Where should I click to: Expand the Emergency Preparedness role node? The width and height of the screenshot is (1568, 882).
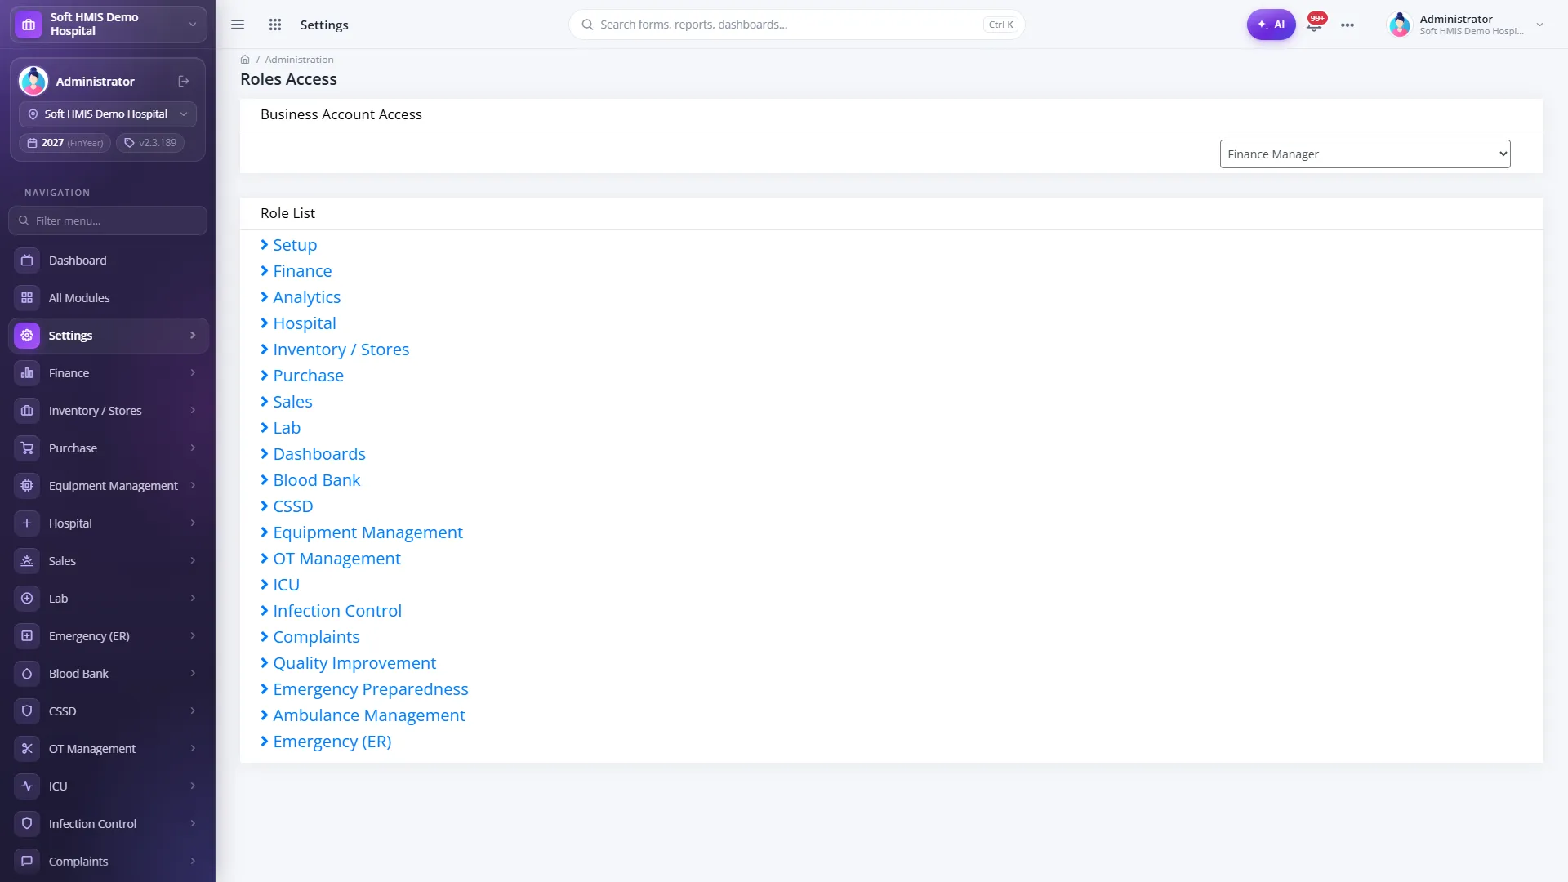265,689
